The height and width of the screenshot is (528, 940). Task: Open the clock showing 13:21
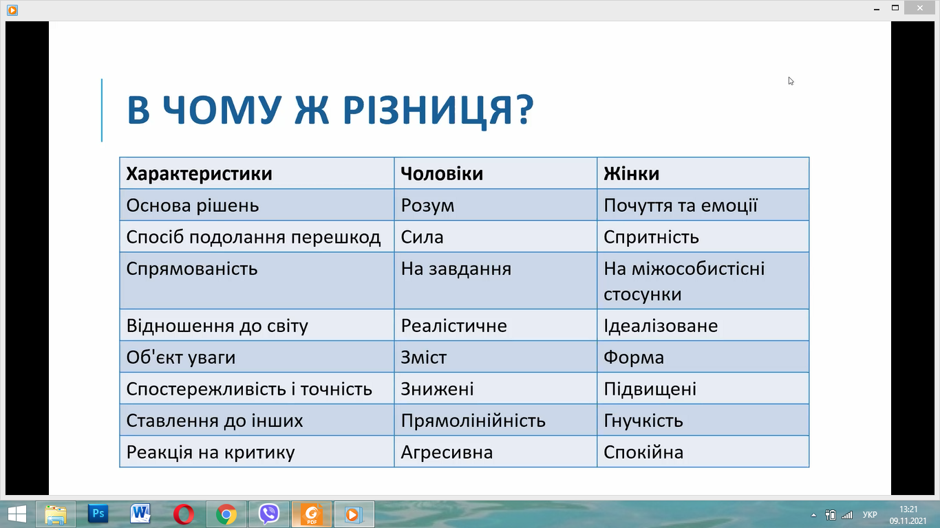pyautogui.click(x=909, y=514)
